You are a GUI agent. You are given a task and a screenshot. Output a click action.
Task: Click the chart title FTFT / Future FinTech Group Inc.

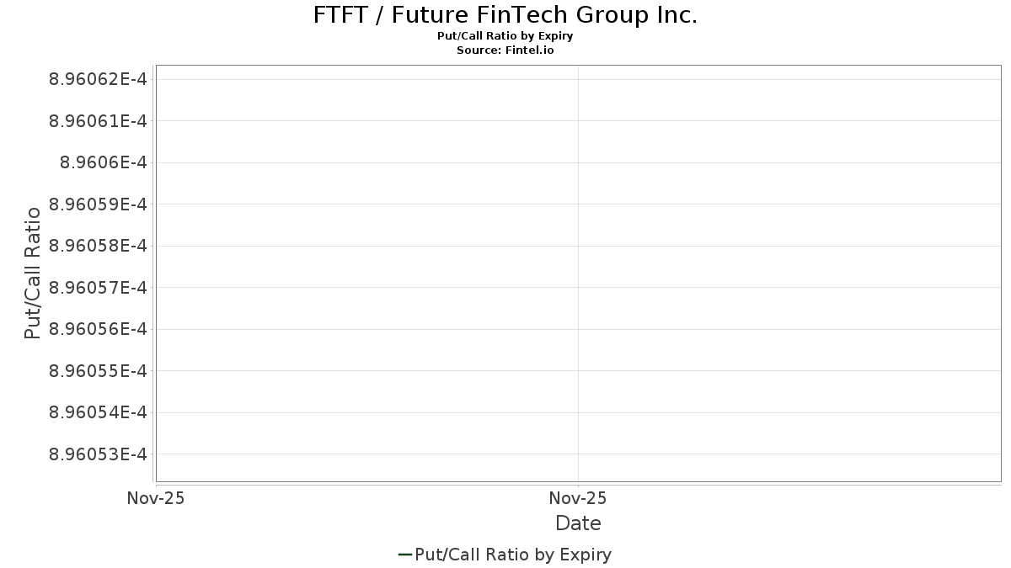[x=505, y=15]
